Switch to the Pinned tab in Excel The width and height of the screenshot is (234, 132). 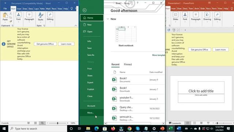(128, 65)
